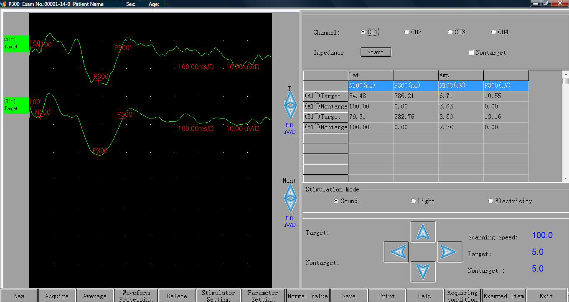Click the N100 marker on B1 waveform
569x302 pixels.
point(42,113)
